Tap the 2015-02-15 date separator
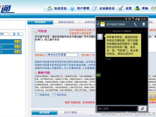The width and height of the screenshot is (156, 117). 122,31
